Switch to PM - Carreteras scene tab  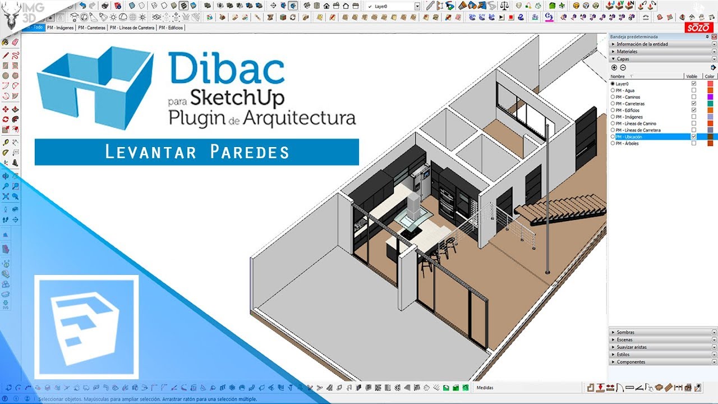91,27
